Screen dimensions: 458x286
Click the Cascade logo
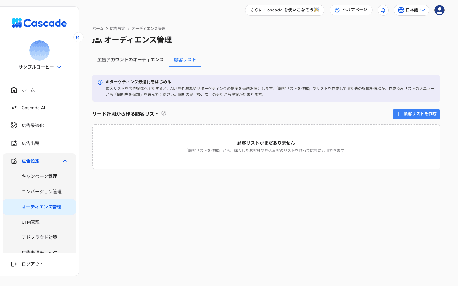(x=39, y=23)
